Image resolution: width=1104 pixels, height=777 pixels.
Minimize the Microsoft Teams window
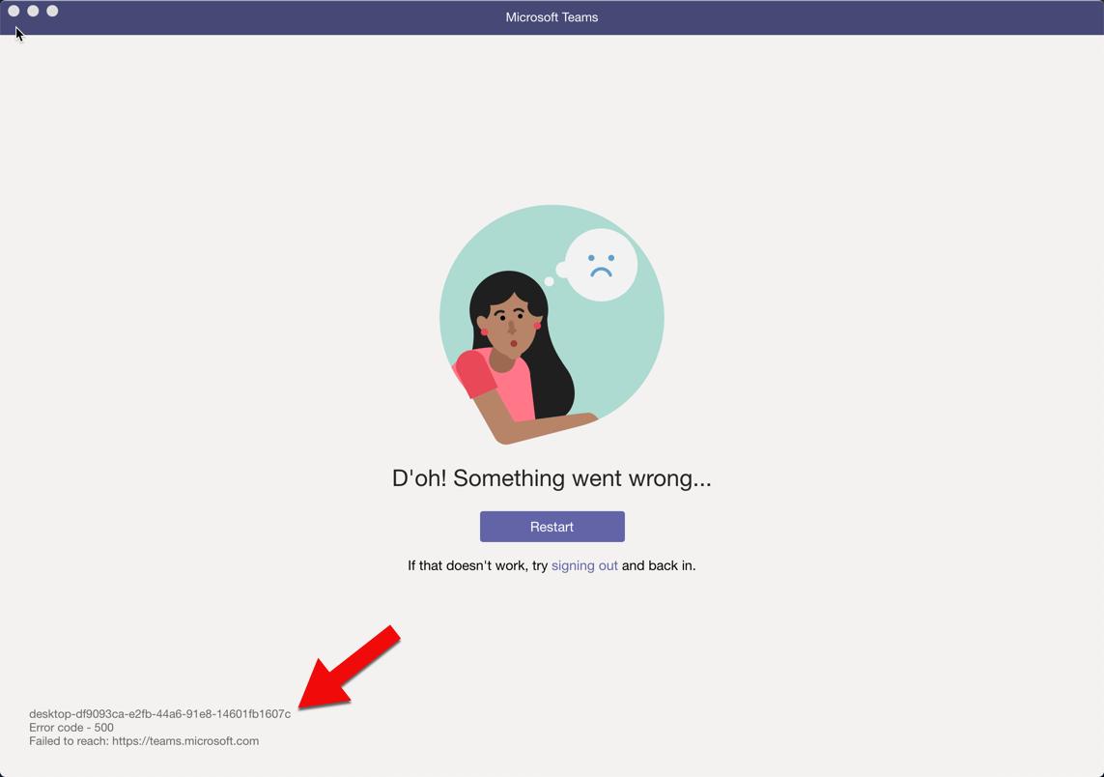click(x=33, y=11)
